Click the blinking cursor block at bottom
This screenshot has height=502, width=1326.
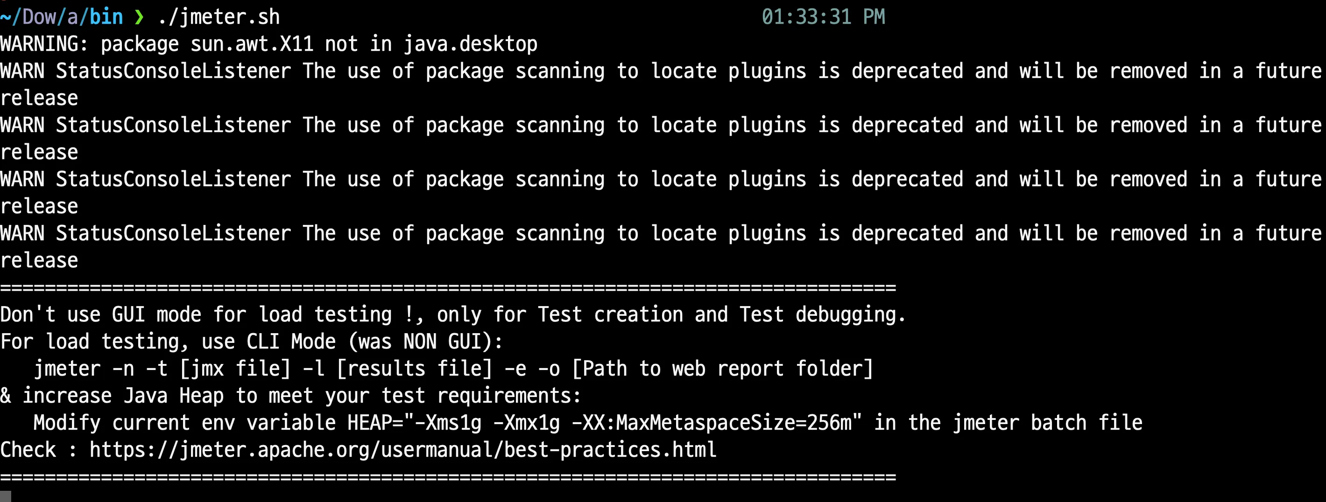(x=6, y=496)
